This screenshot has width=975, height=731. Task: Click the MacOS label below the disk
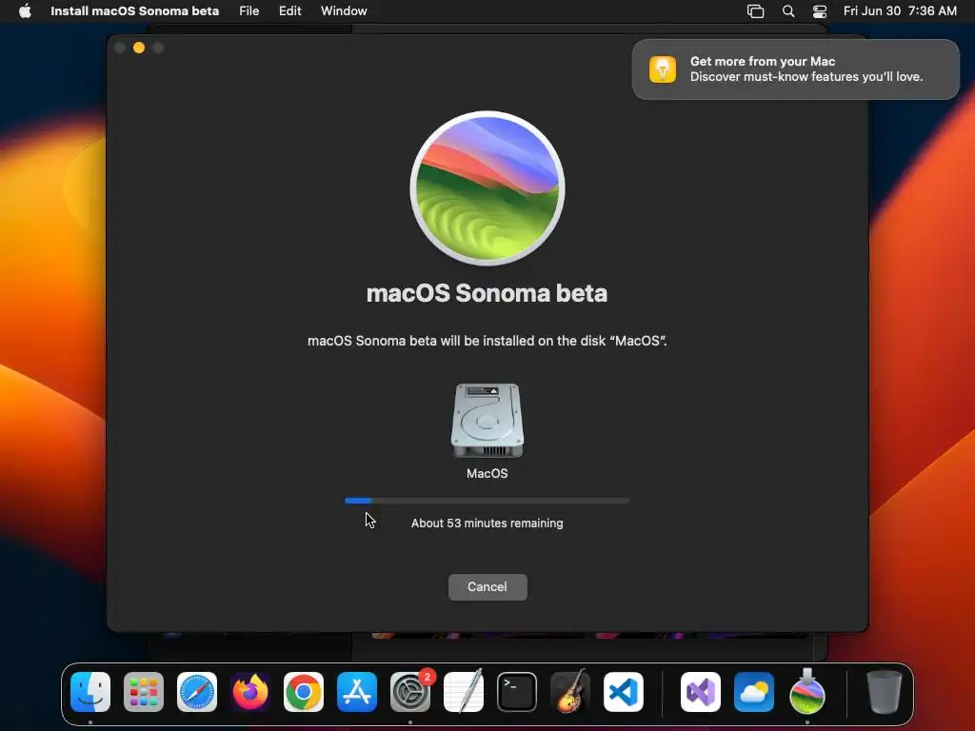point(487,474)
